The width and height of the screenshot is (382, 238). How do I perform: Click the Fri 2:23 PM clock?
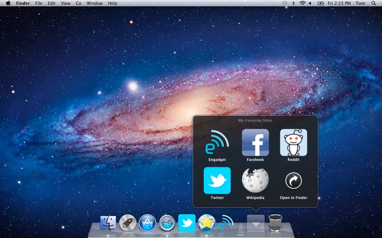tap(339, 3)
